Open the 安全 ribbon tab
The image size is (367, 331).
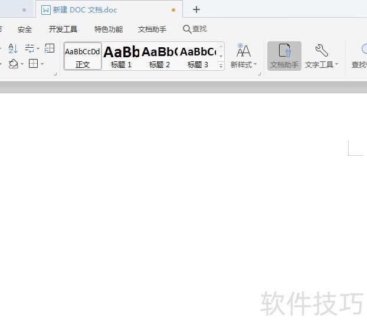tap(25, 30)
